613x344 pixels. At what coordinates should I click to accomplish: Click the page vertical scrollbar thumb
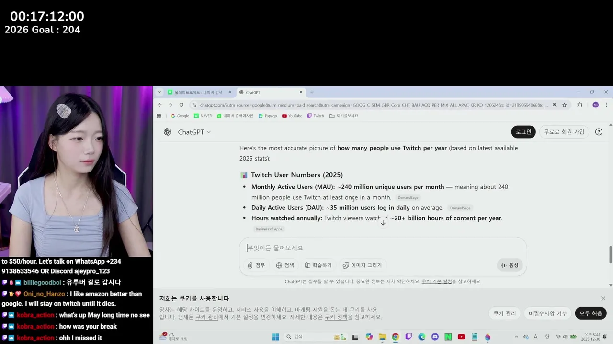tap(610, 254)
